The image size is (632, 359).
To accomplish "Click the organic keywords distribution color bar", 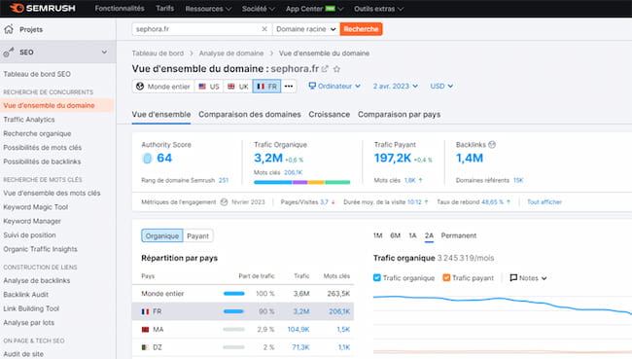I will [301, 182].
